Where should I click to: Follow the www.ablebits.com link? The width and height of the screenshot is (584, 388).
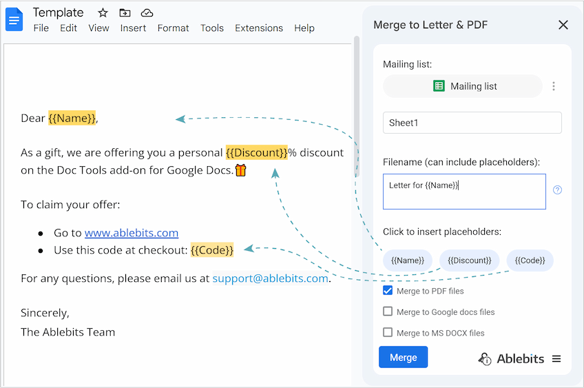tap(132, 233)
